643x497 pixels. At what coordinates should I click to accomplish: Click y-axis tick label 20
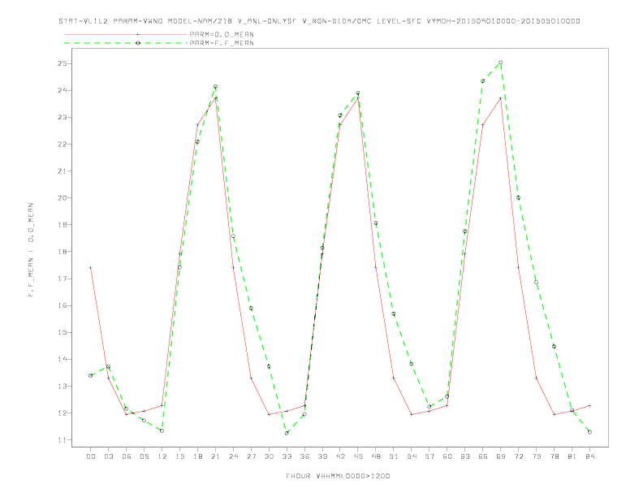click(x=63, y=197)
